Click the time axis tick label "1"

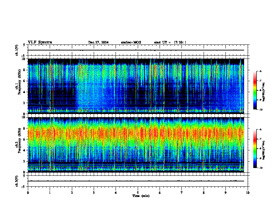(50, 193)
